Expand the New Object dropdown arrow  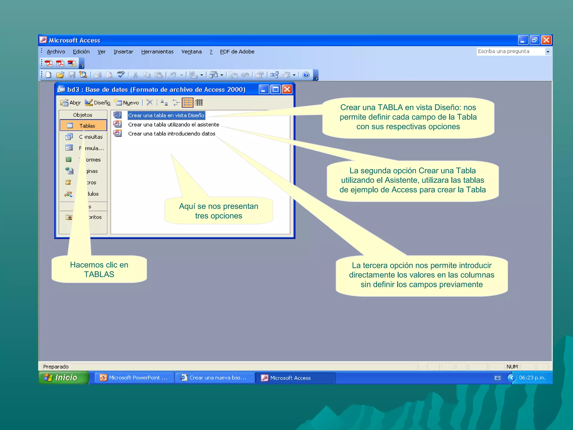(294, 75)
